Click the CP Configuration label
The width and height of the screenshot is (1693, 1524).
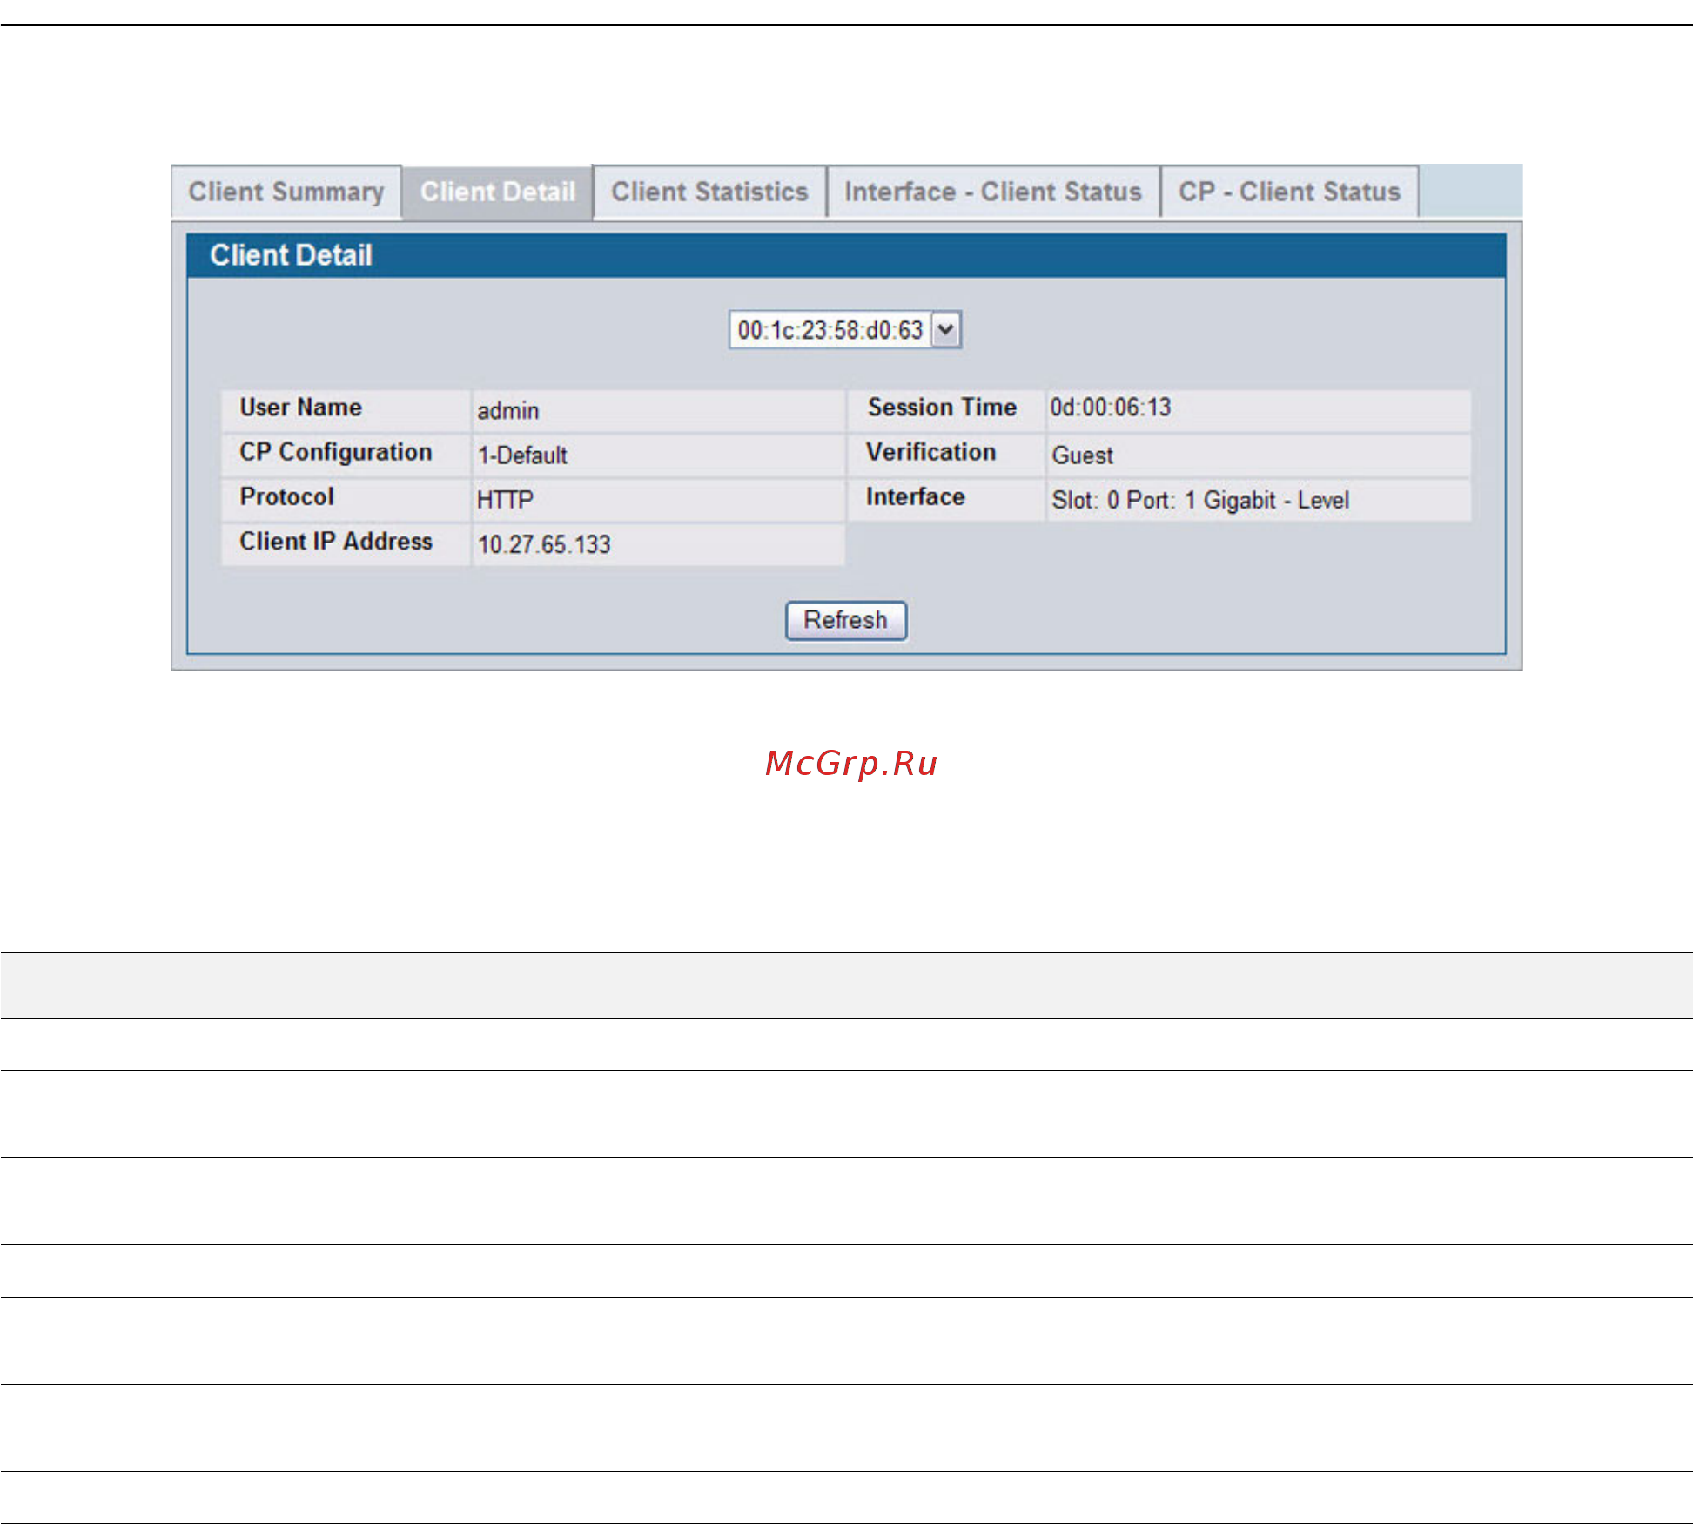click(336, 452)
